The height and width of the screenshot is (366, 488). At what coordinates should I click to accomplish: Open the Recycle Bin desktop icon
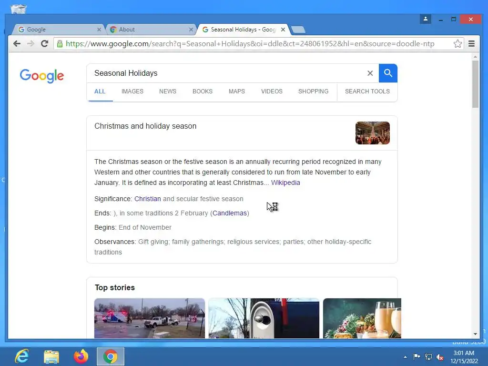(x=19, y=9)
